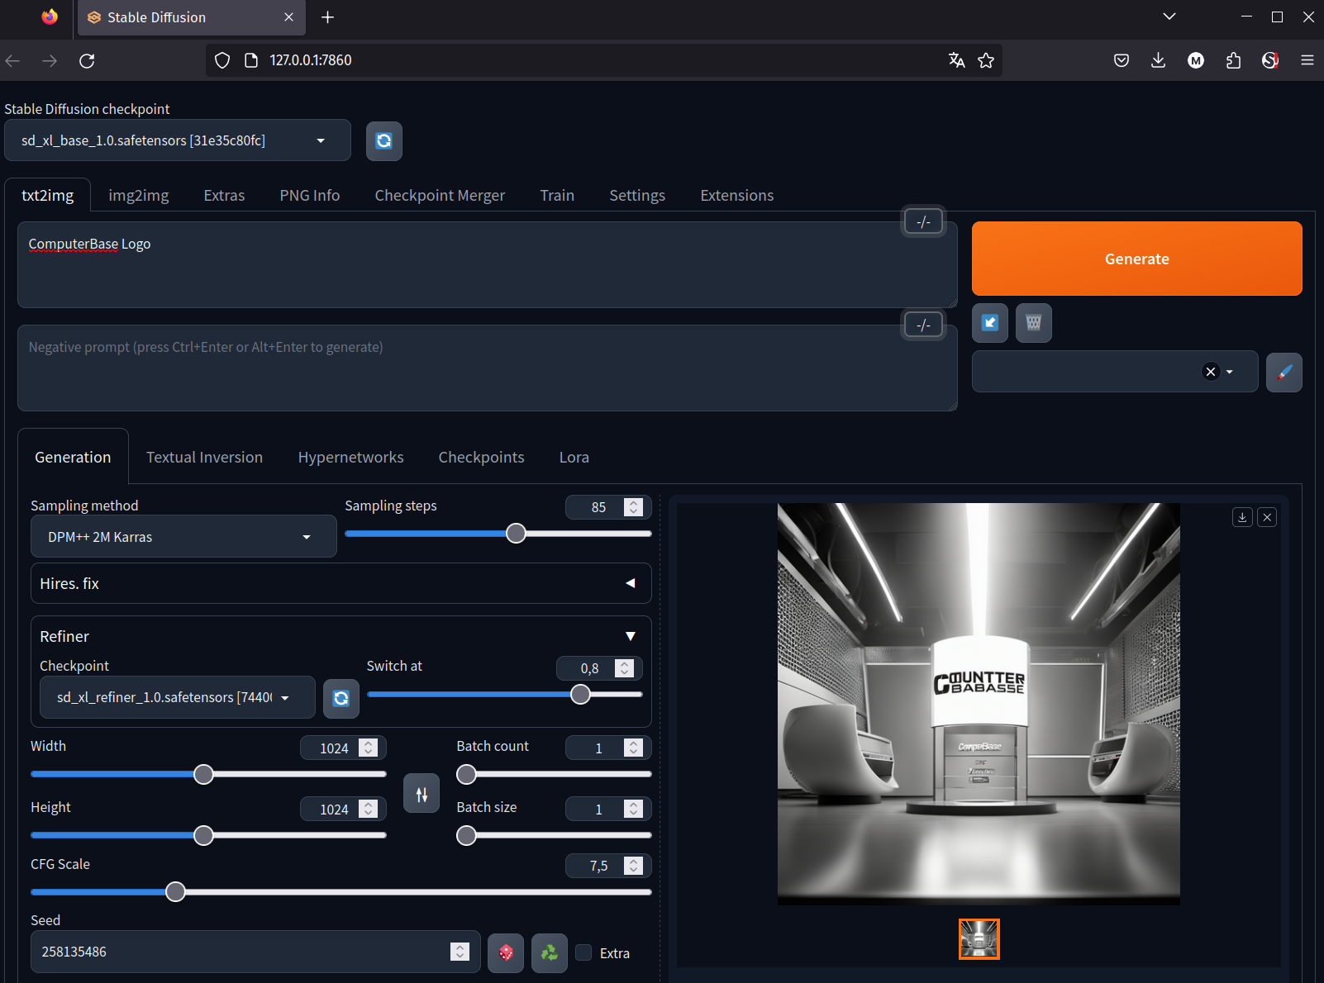Image resolution: width=1324 pixels, height=983 pixels.
Task: Select the generated image gallery thumbnail
Action: [979, 939]
